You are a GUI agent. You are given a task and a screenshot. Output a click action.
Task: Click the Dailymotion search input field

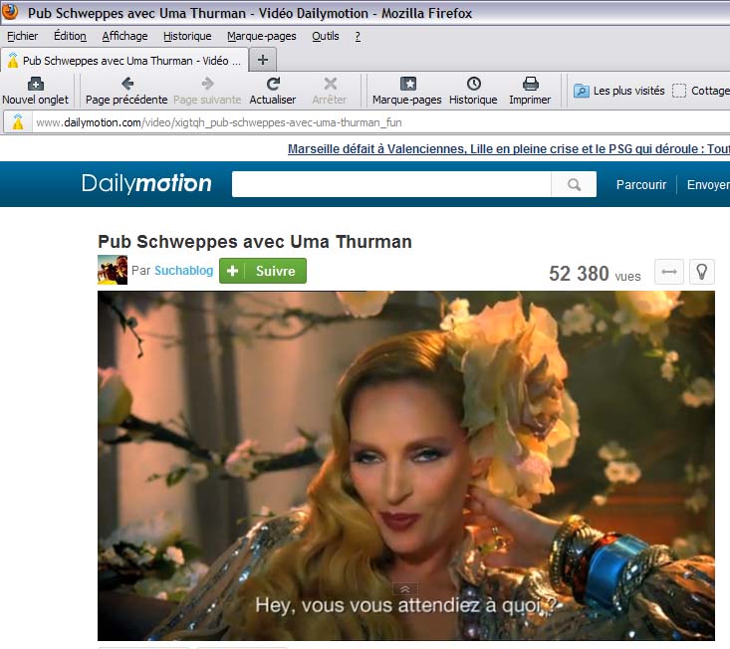[391, 184]
